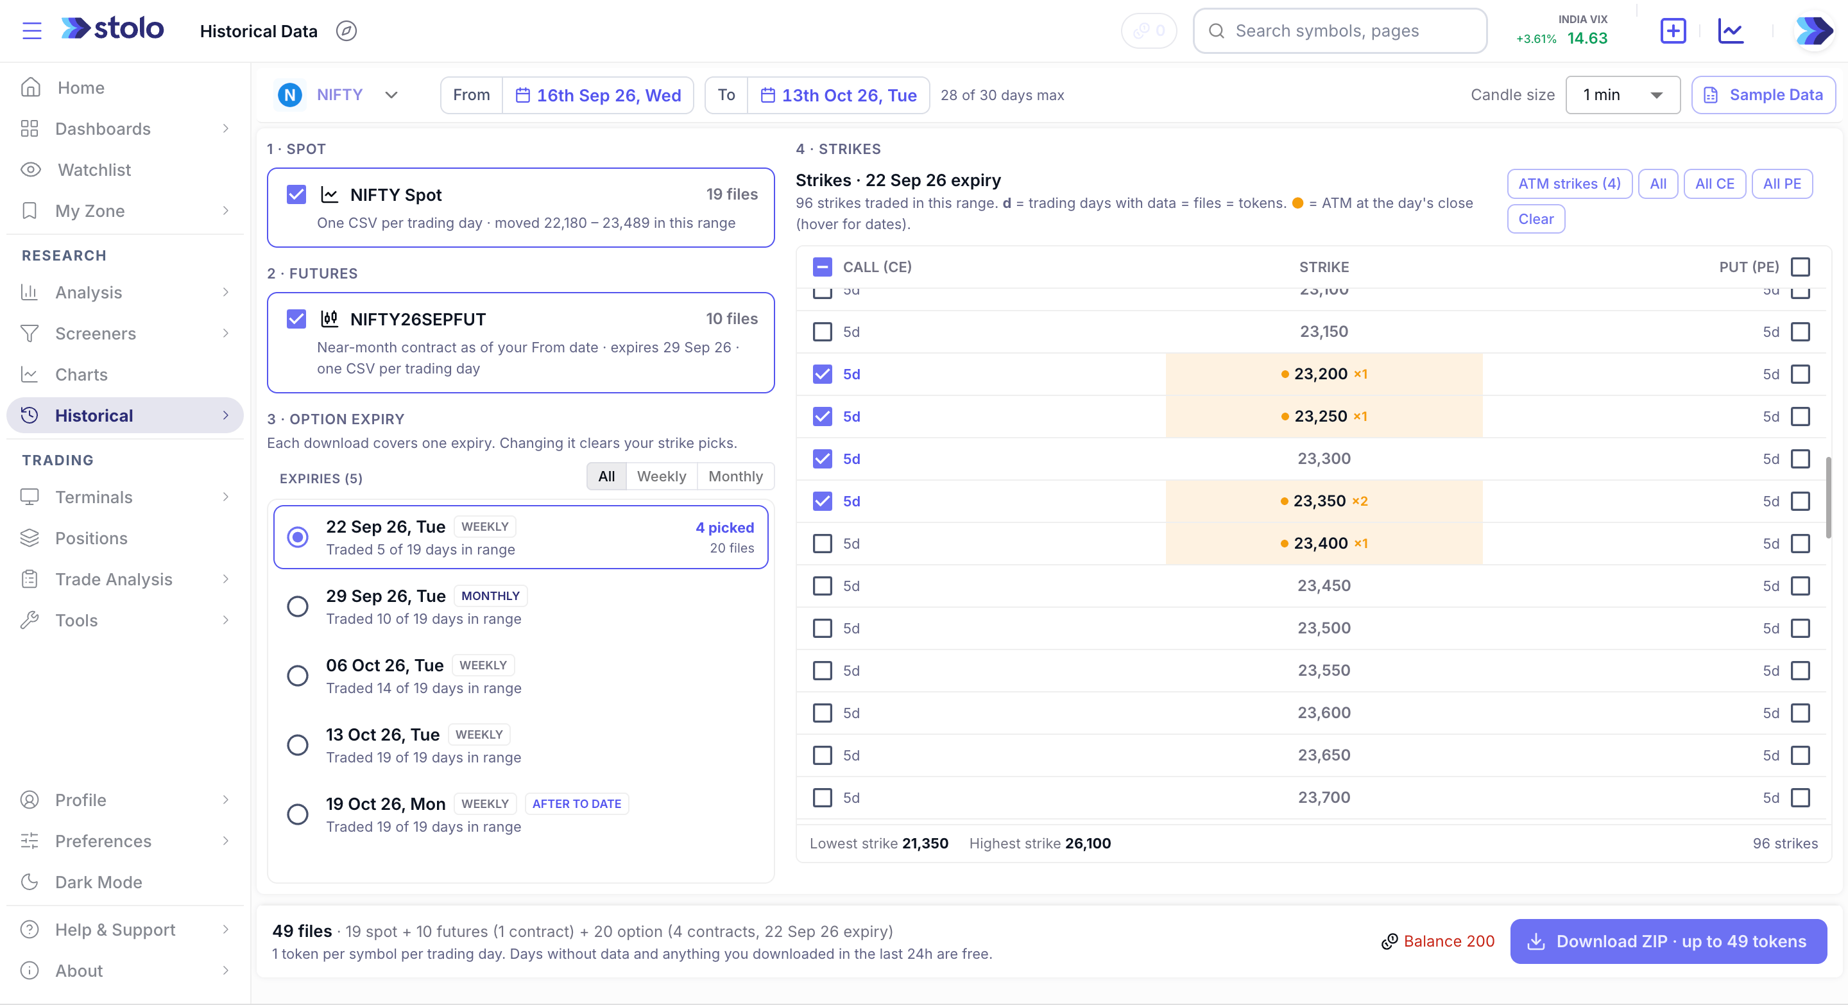Clear the strike selection

coord(1536,219)
